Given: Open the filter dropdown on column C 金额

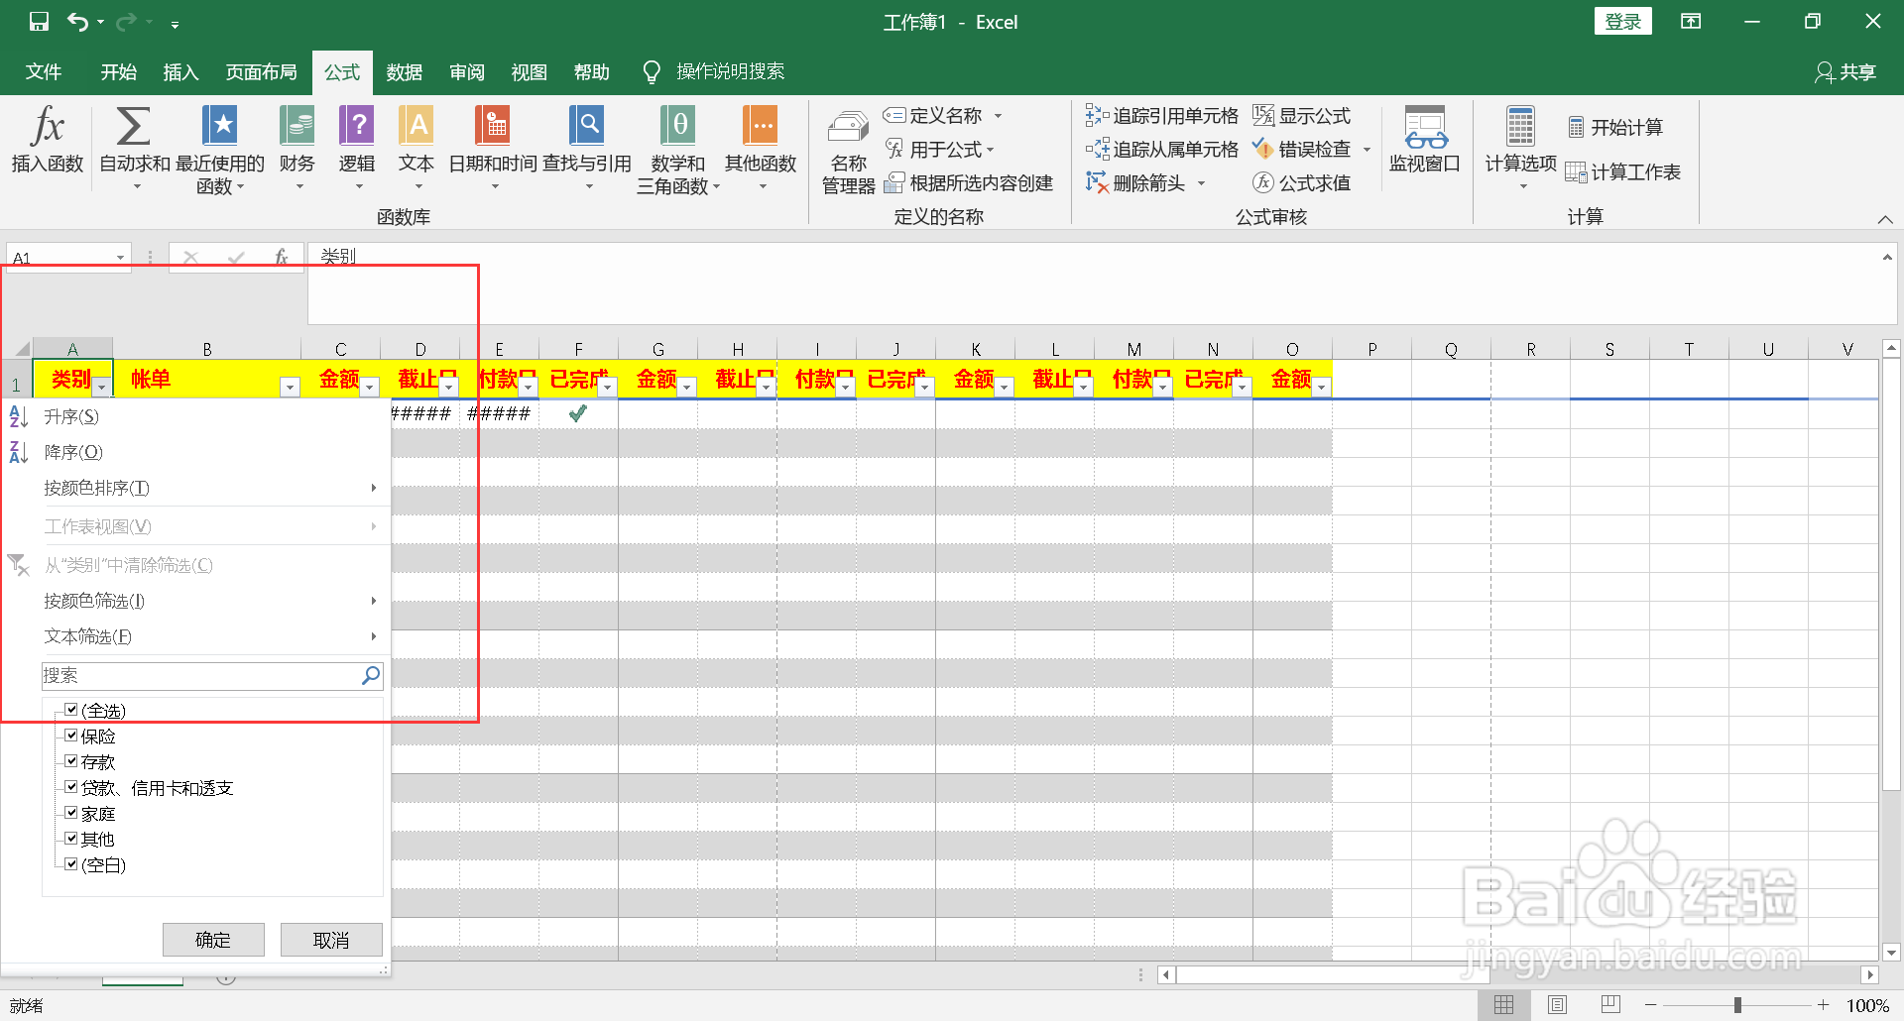Looking at the screenshot, I should pos(370,387).
